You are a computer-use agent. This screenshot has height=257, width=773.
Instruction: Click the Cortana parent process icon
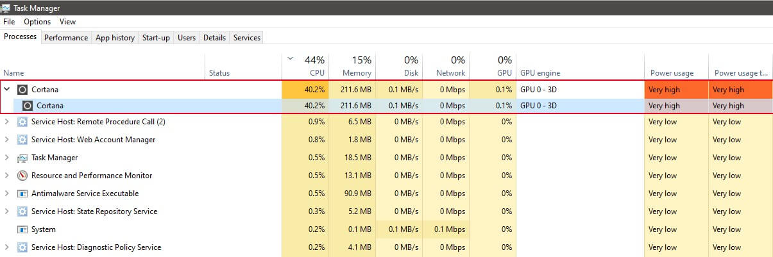22,90
